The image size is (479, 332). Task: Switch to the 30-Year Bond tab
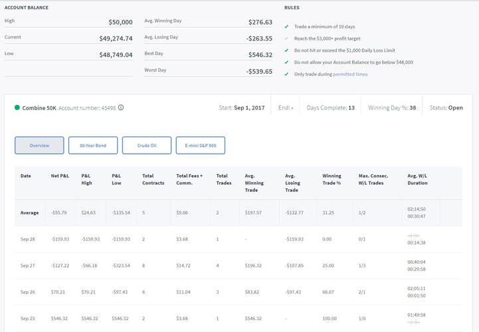(x=92, y=145)
